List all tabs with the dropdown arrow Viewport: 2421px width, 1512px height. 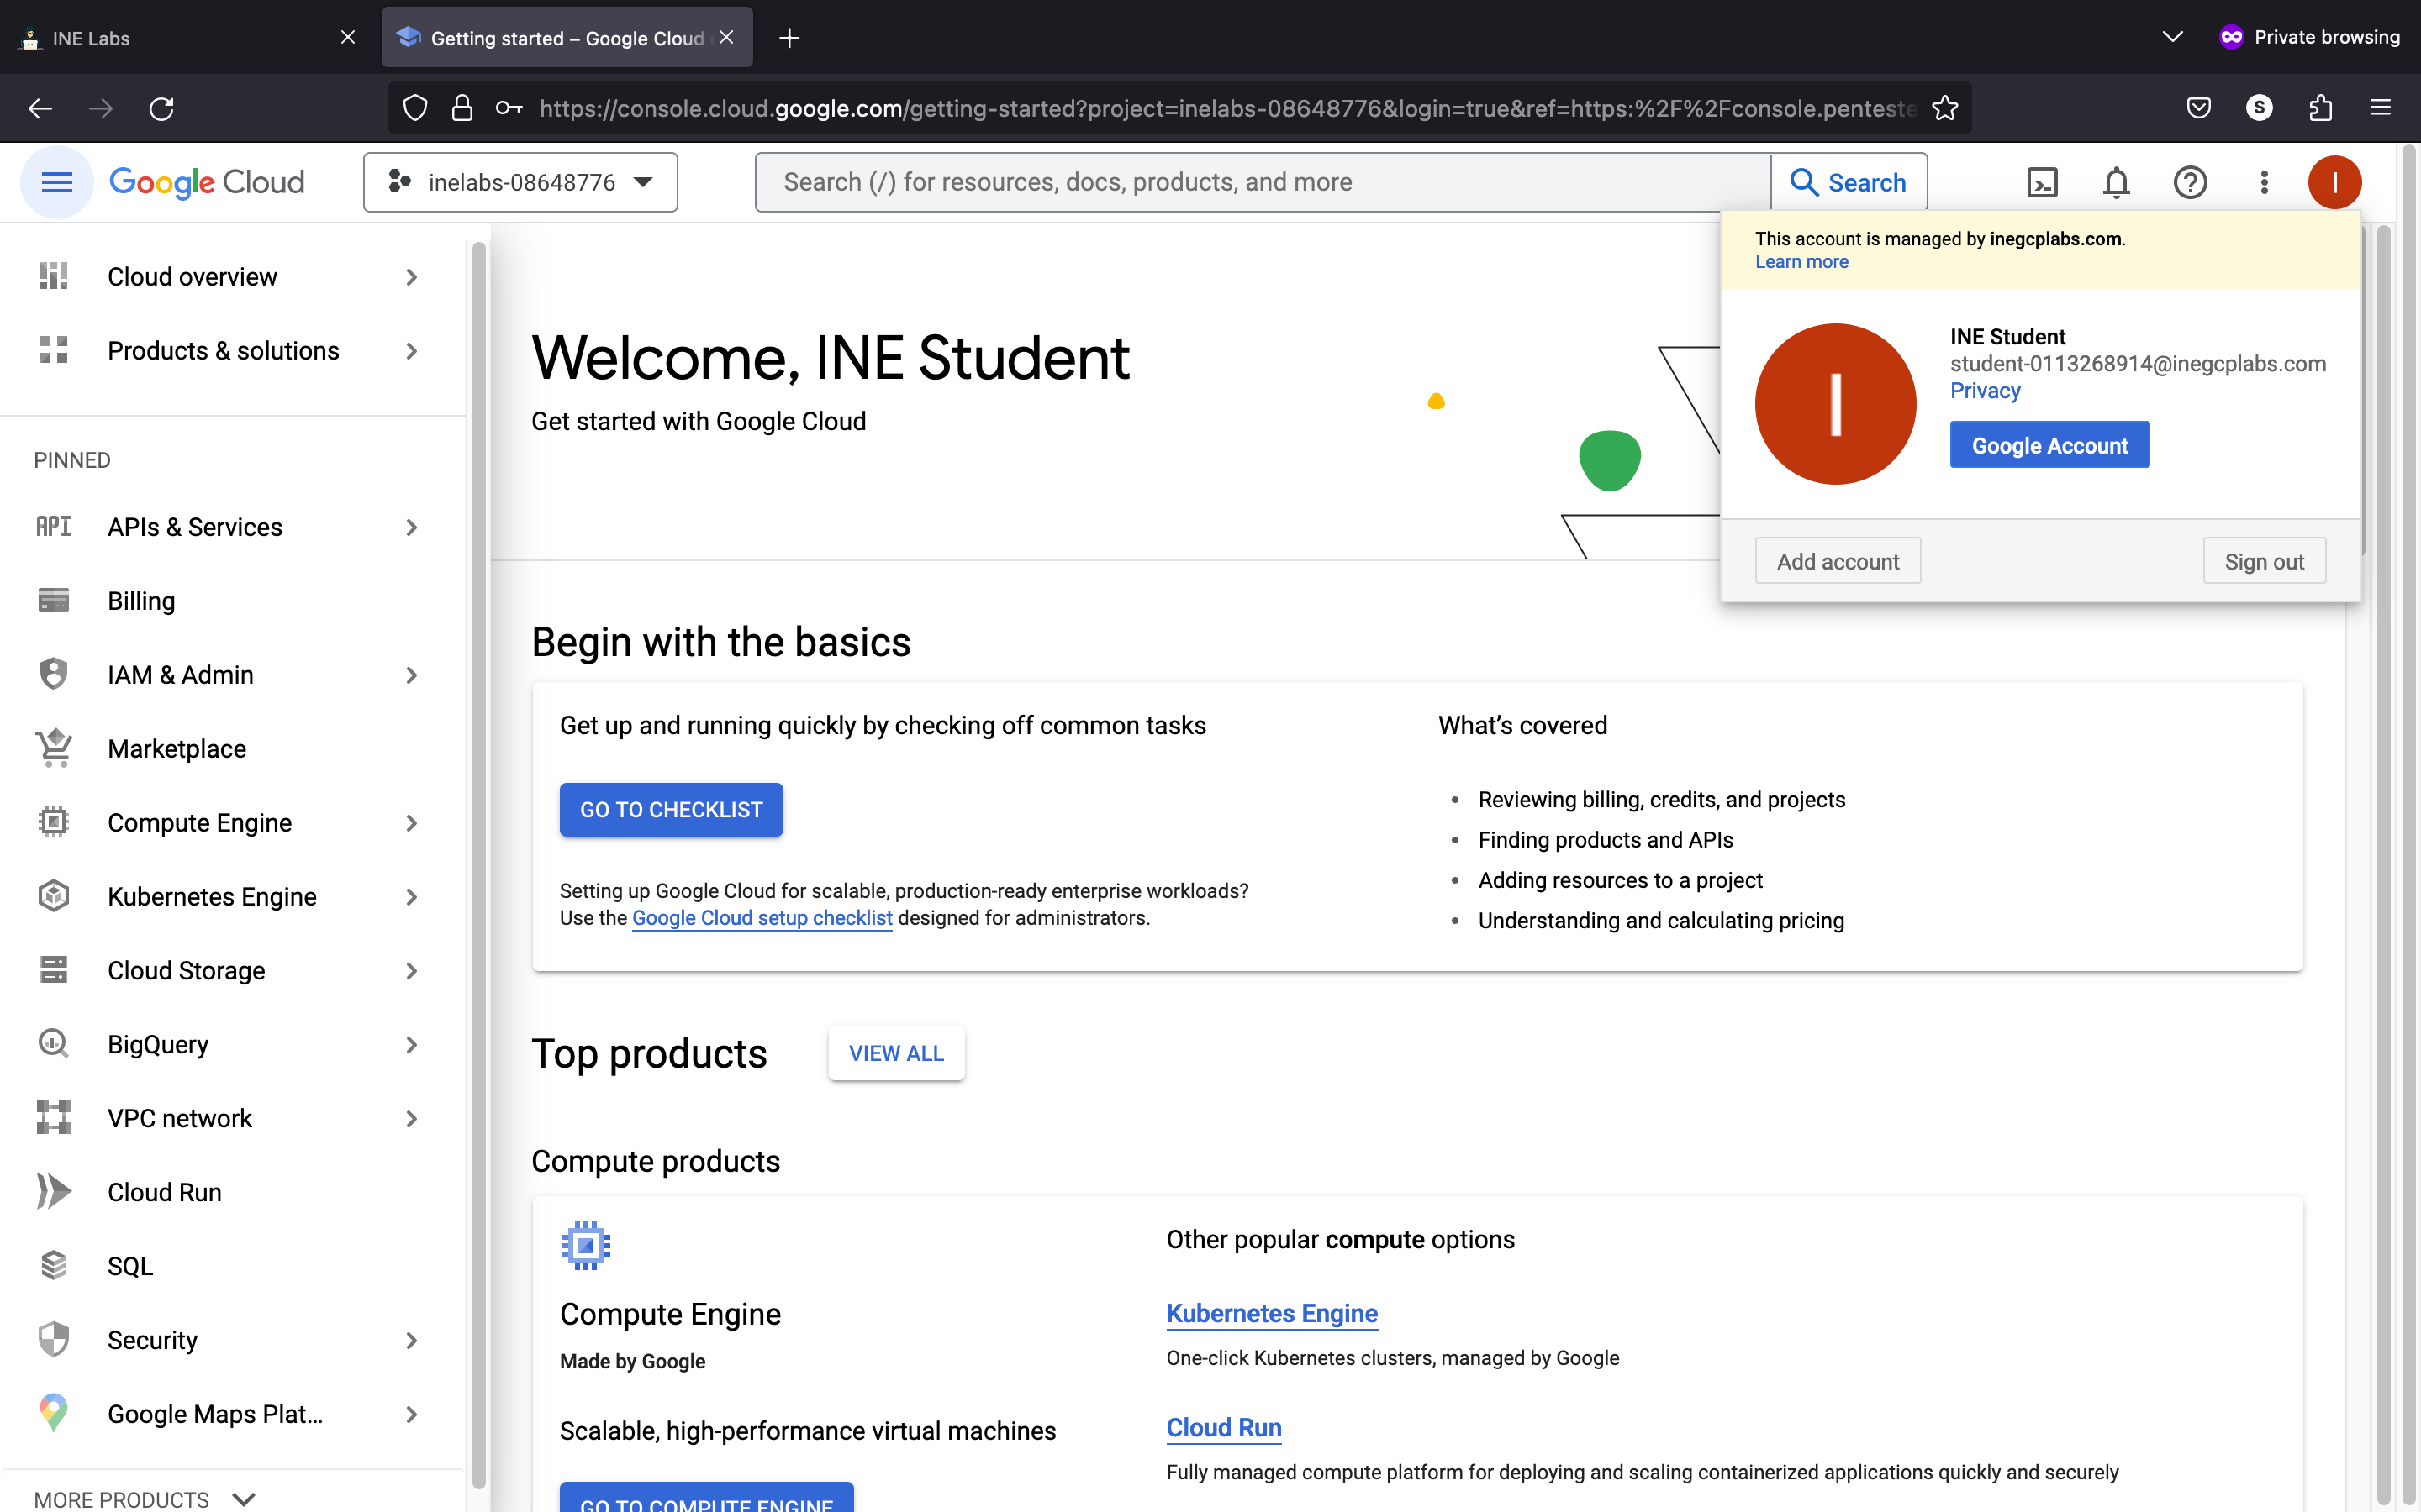(2172, 37)
